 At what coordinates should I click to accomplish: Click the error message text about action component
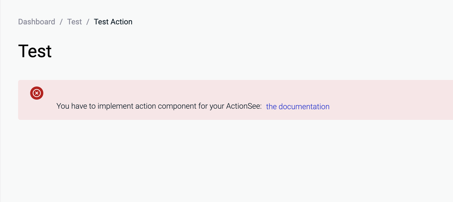point(159,106)
